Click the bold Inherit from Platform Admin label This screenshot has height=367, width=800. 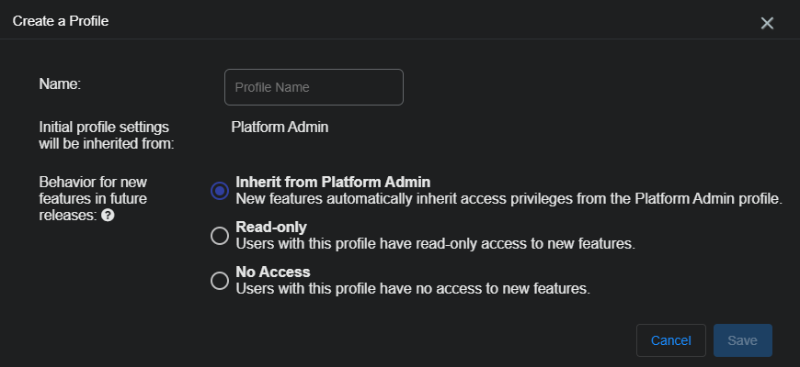tap(333, 182)
